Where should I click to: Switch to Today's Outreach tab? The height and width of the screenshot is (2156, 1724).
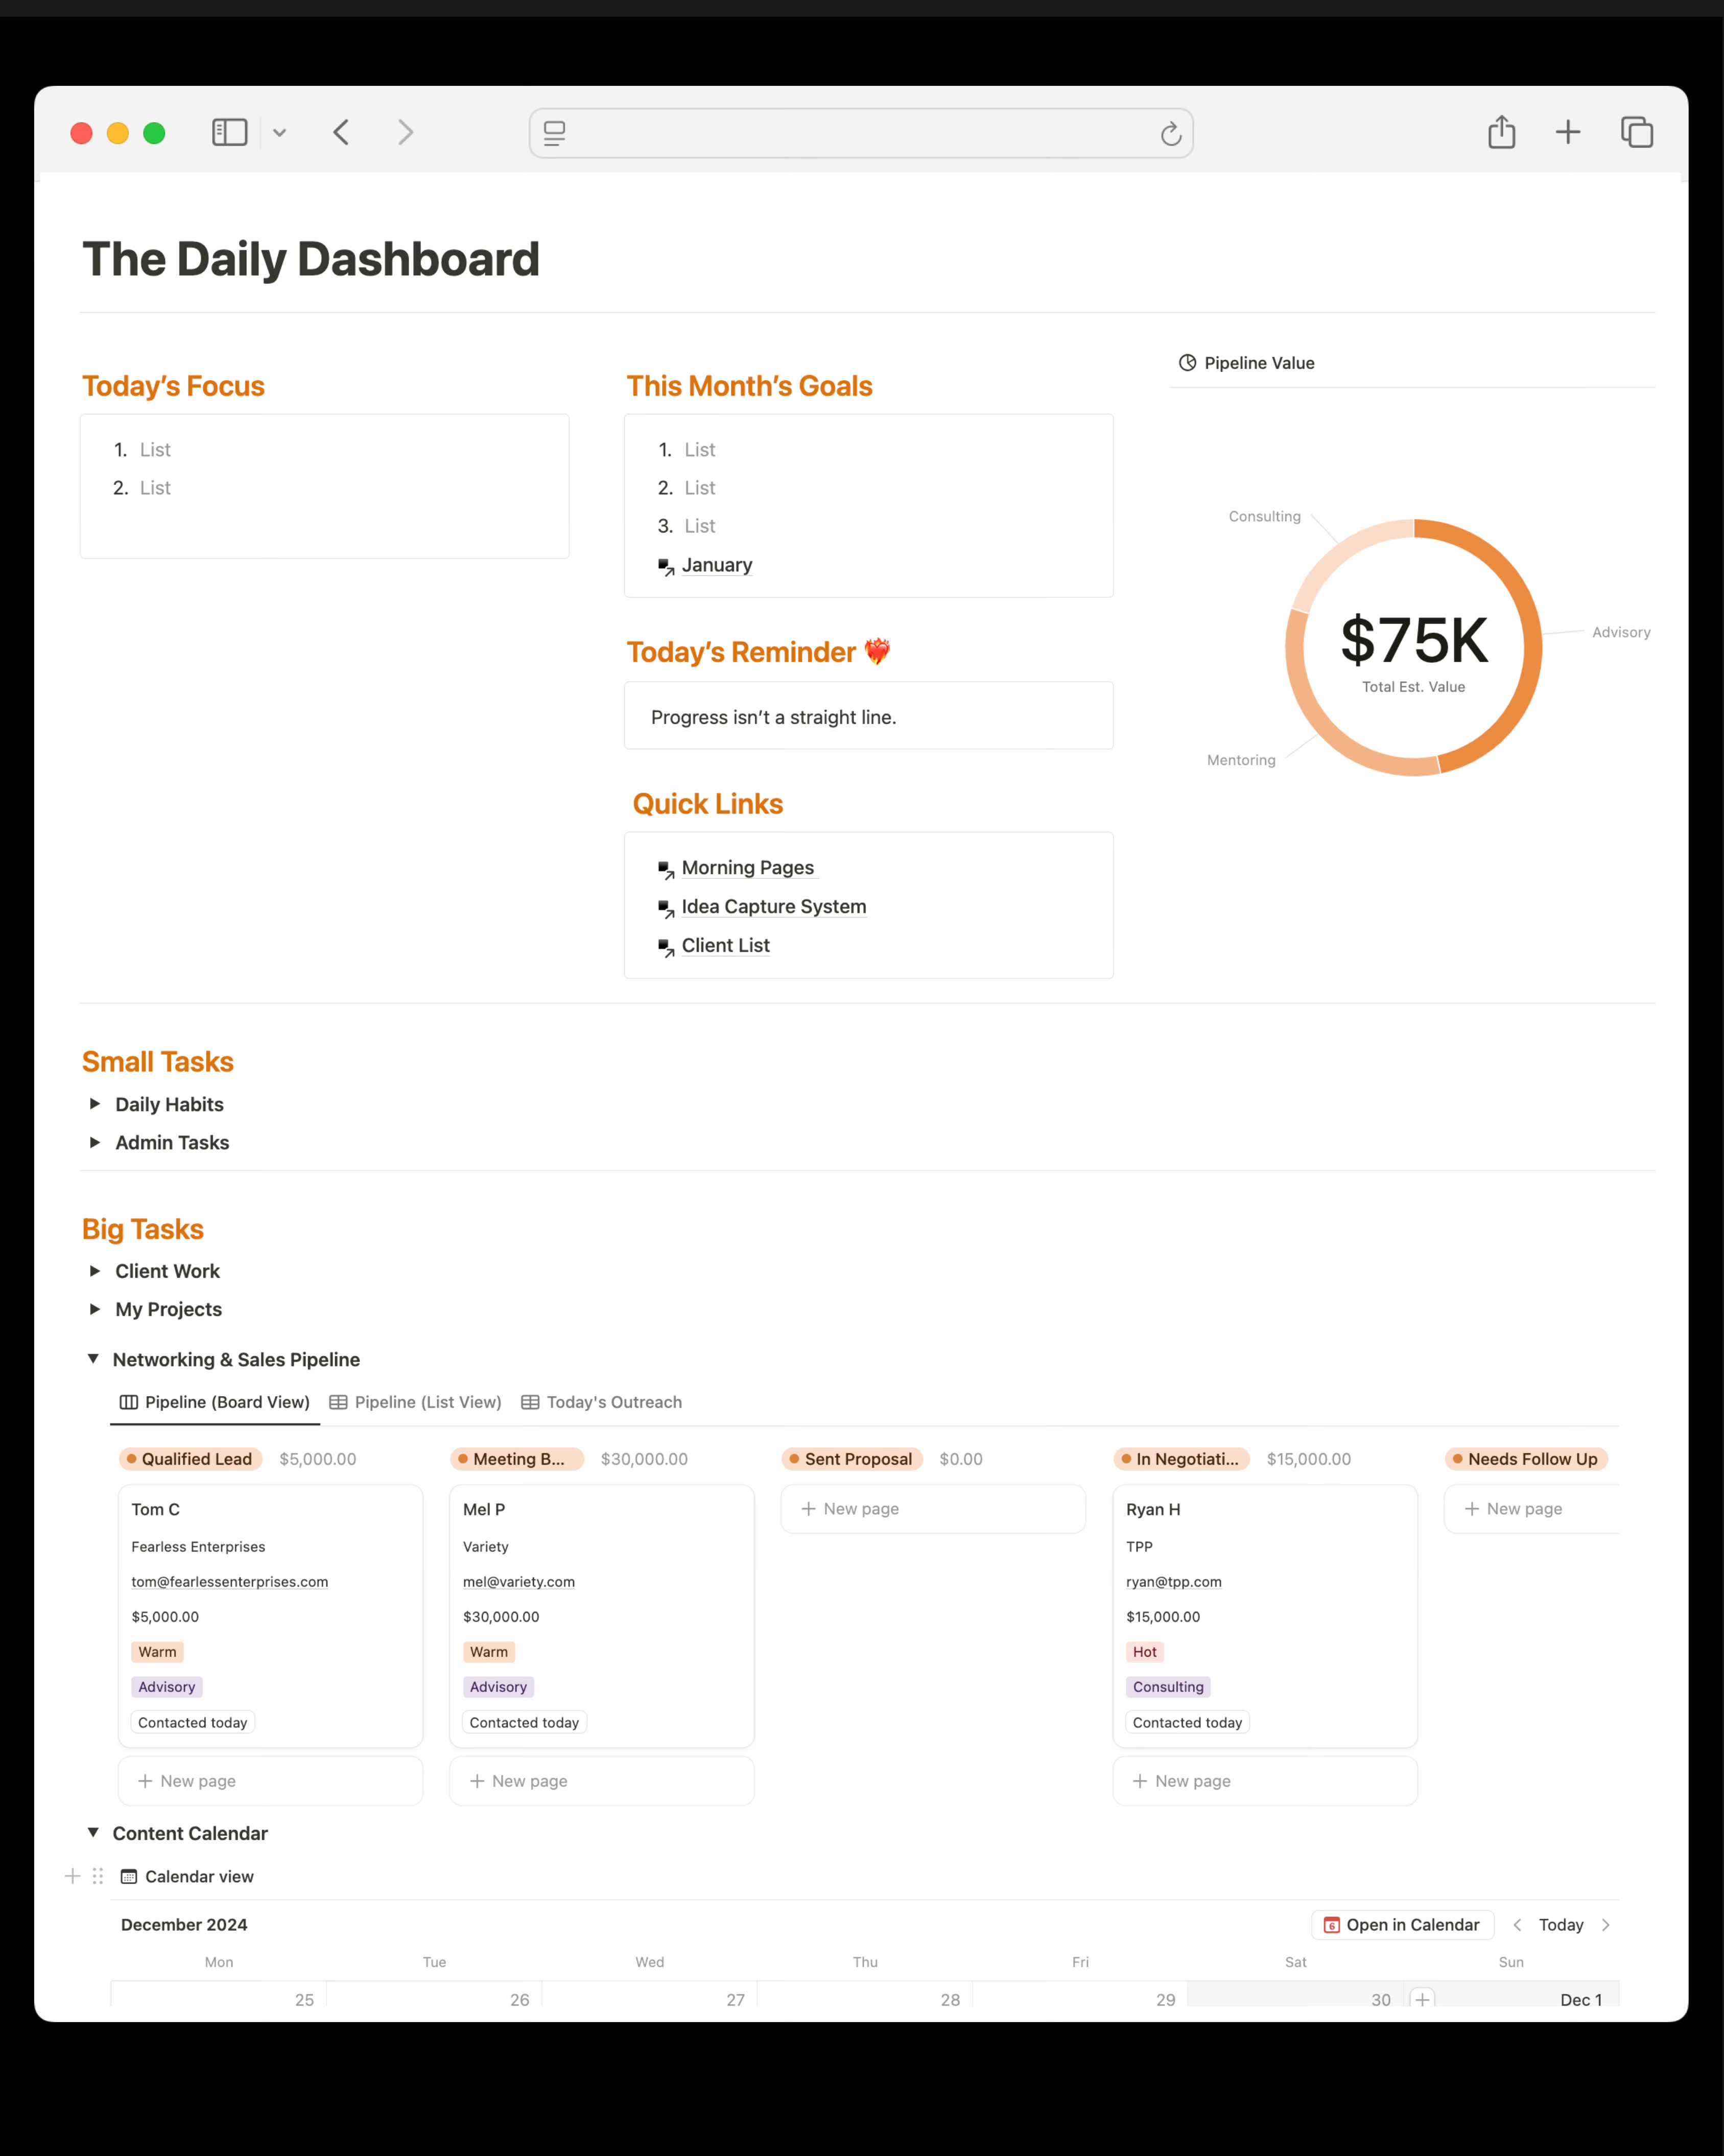click(x=602, y=1402)
